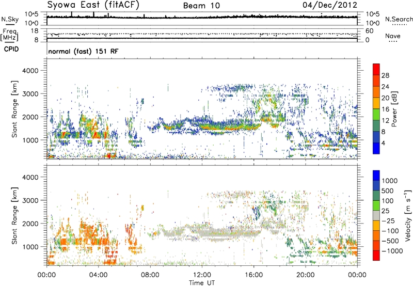Image resolution: width=413 pixels, height=286 pixels.
Task: Select the '12' value on the power colorbar
Action: coord(385,121)
